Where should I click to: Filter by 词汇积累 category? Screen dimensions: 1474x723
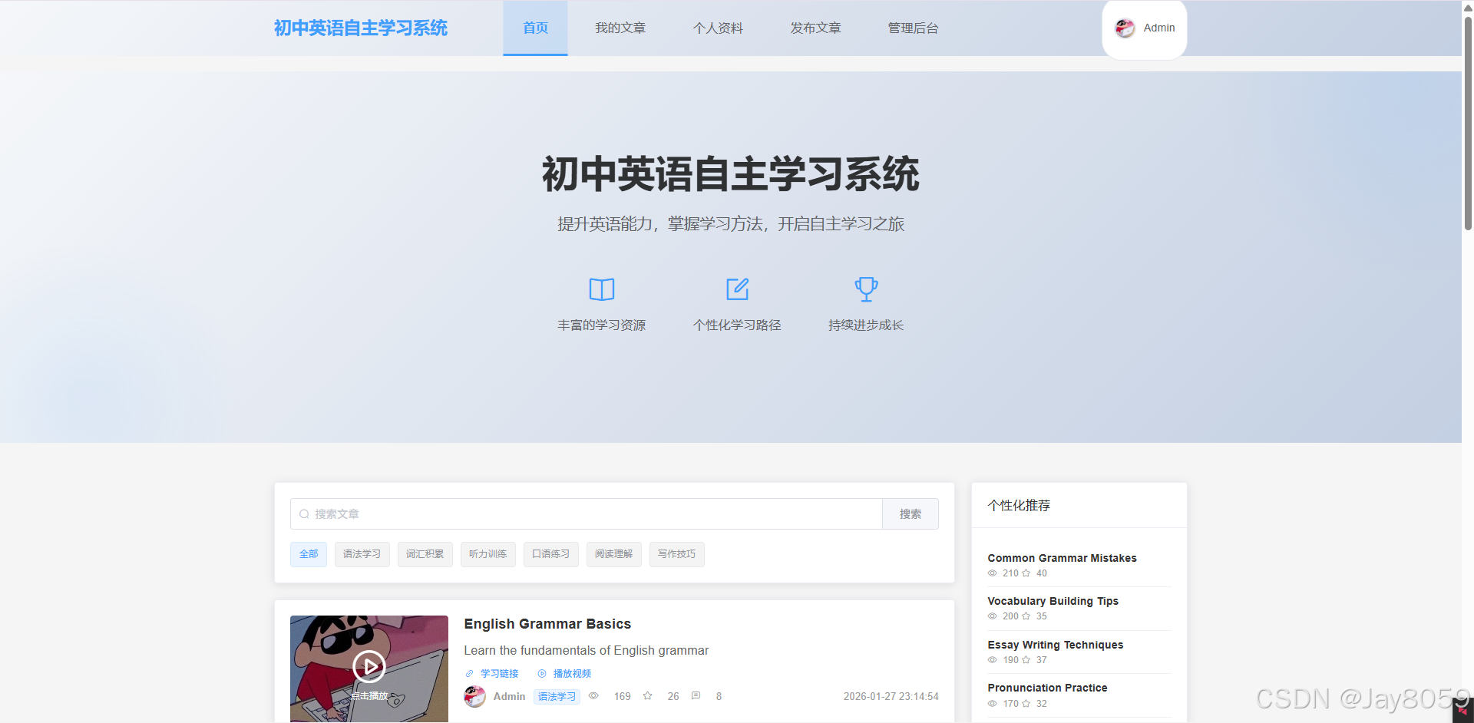pos(425,554)
